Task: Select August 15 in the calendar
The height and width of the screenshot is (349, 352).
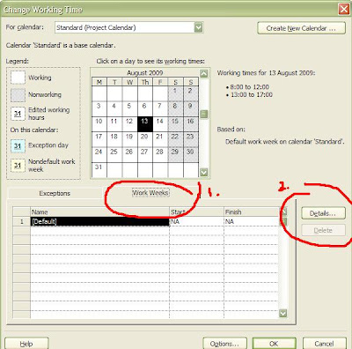Action: 175,124
